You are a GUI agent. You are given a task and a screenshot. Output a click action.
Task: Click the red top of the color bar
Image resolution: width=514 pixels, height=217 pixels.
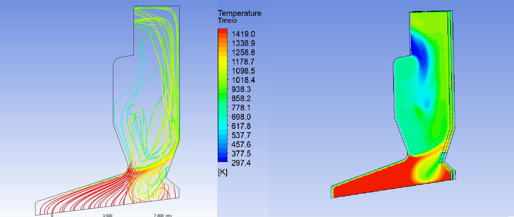223,31
